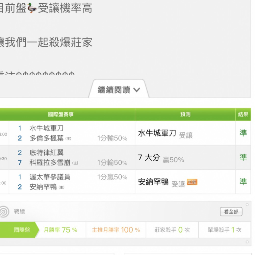Screen dimensions: 255x255
Task: Click score 1 for 水牛城軍刀
Action: (20, 128)
